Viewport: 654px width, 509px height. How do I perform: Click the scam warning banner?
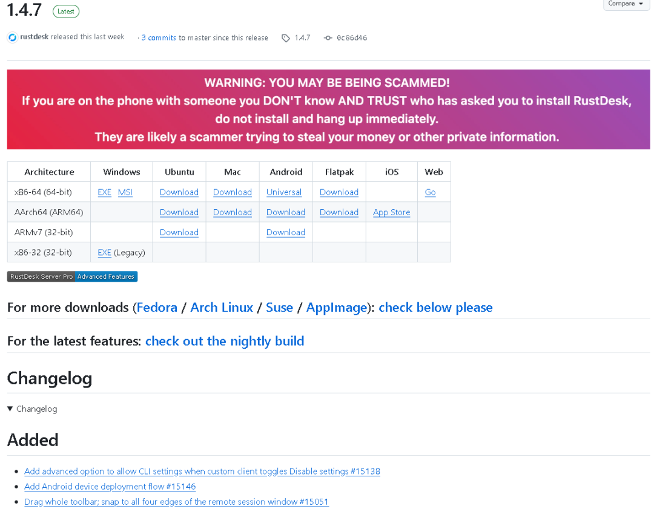pos(328,109)
